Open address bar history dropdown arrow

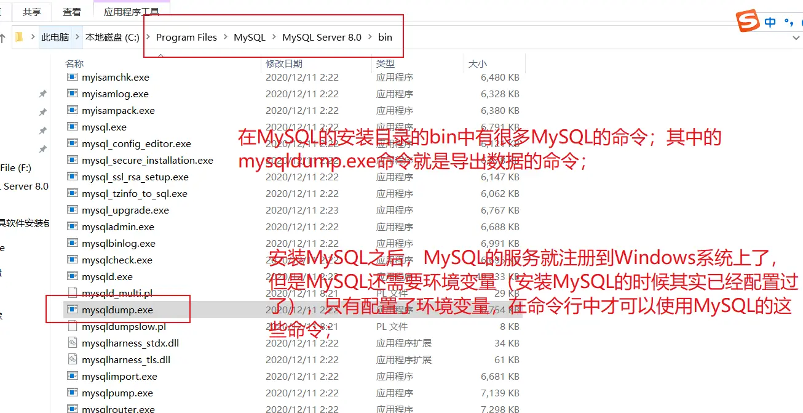pyautogui.click(x=796, y=38)
